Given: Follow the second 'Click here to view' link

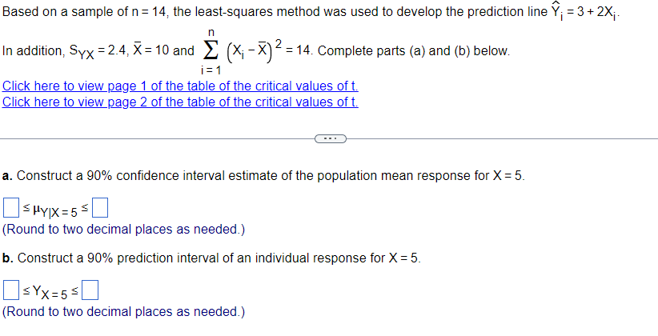Looking at the screenshot, I should point(180,102).
